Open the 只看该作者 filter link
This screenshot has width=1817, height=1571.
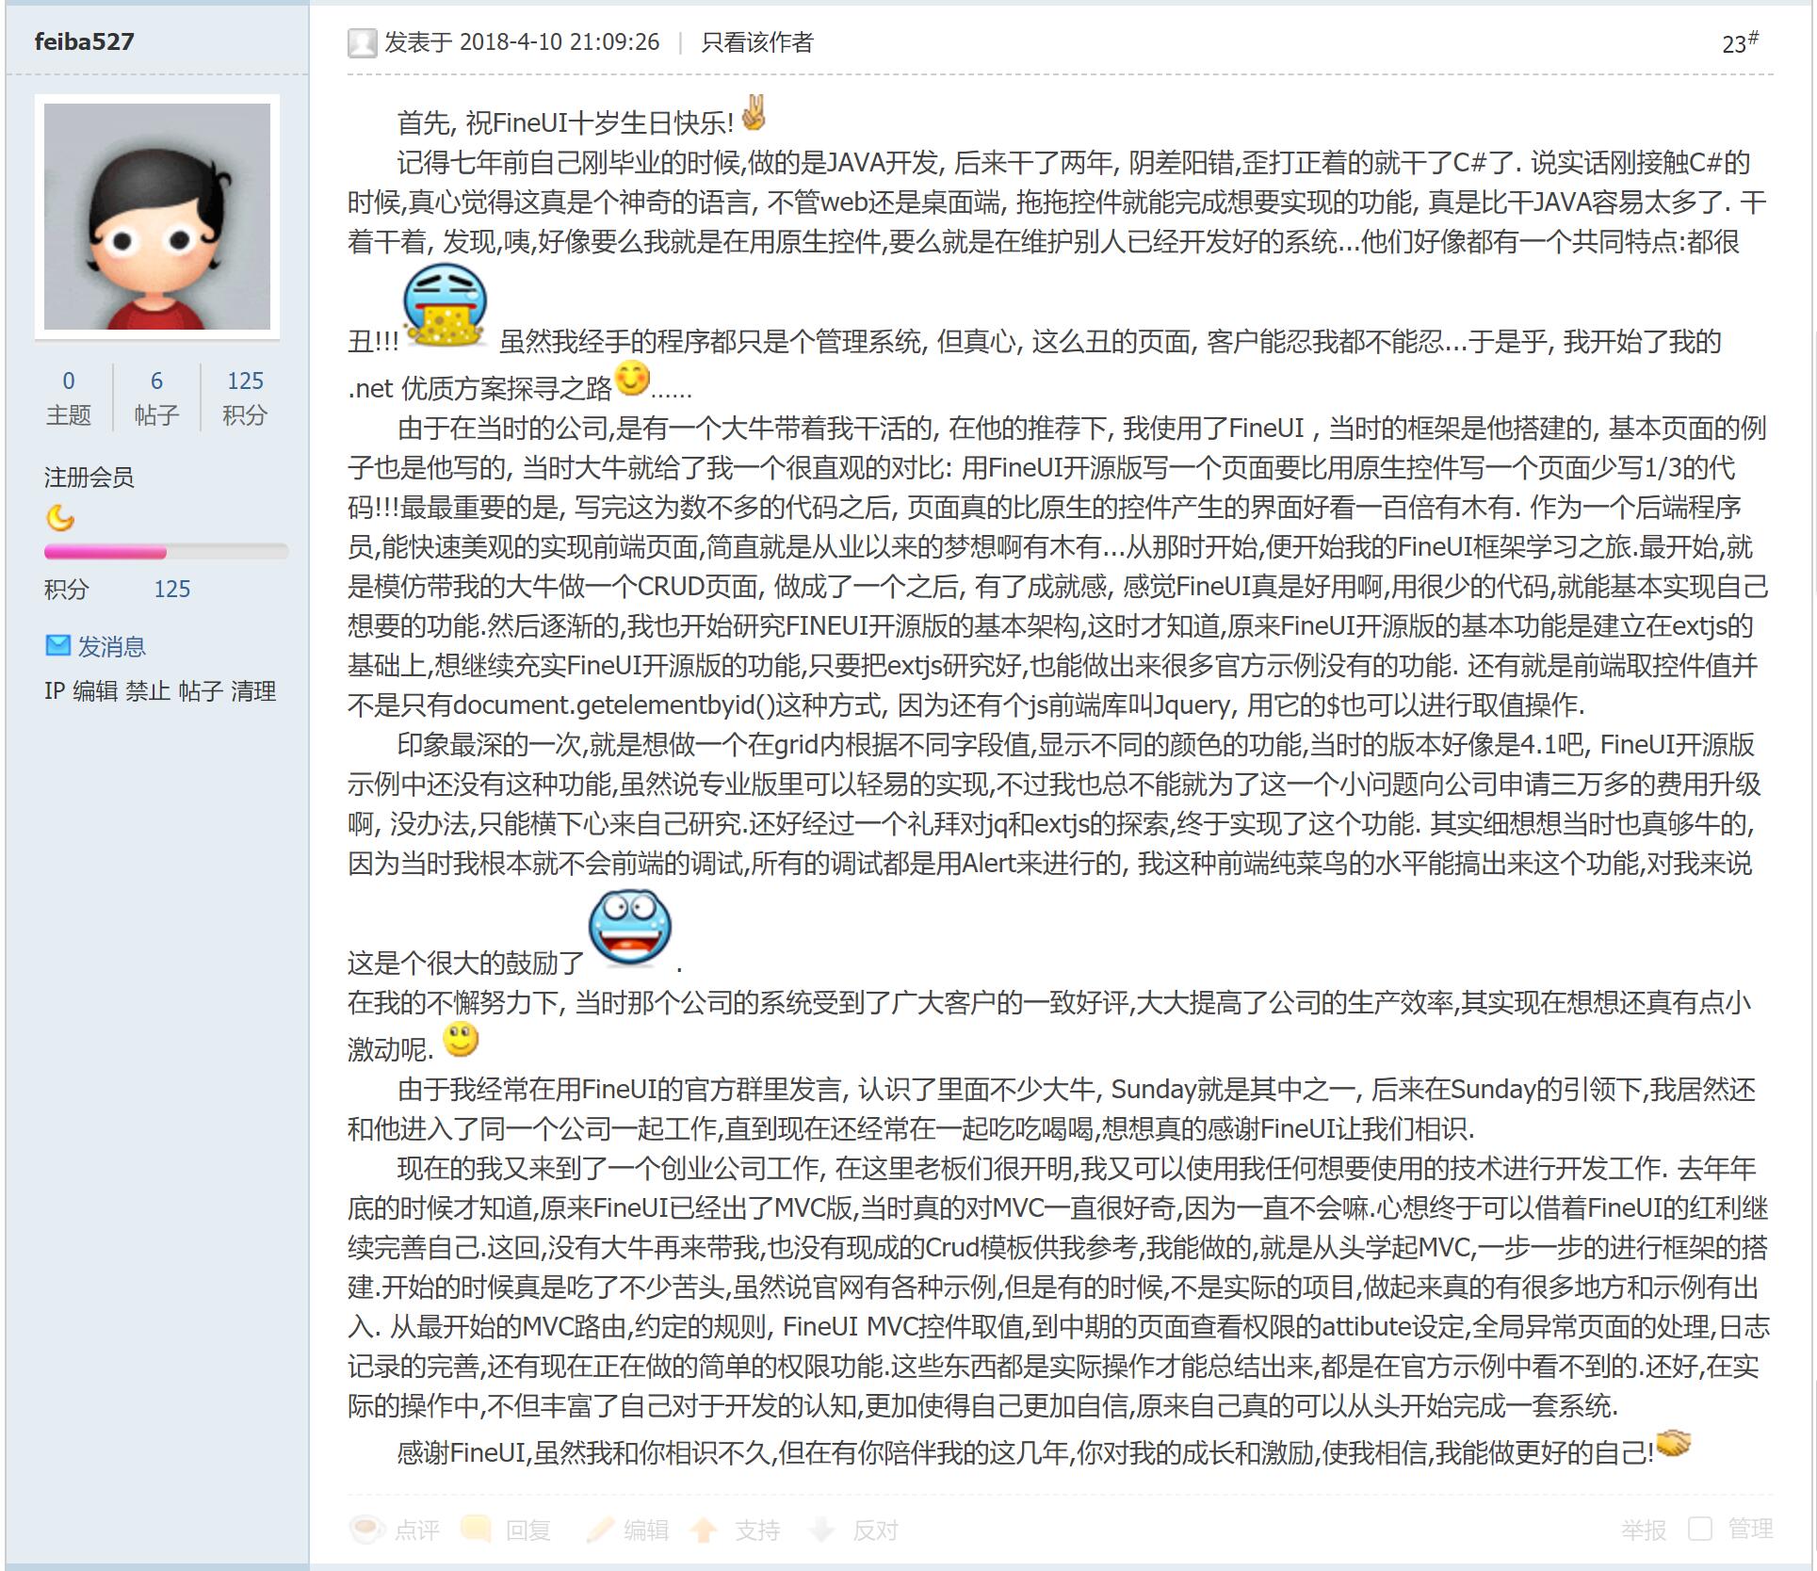pyautogui.click(x=756, y=42)
